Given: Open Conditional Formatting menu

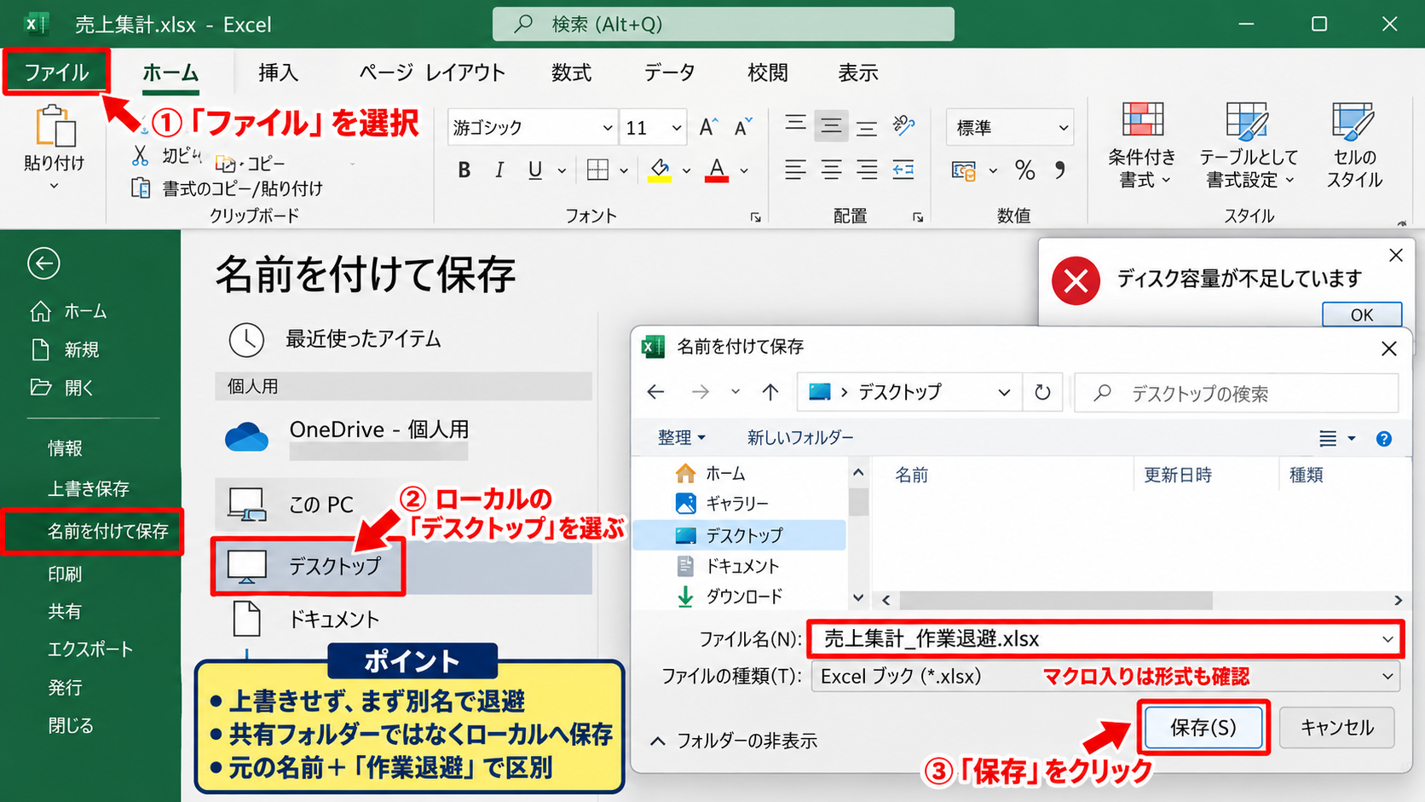Looking at the screenshot, I should 1142,147.
